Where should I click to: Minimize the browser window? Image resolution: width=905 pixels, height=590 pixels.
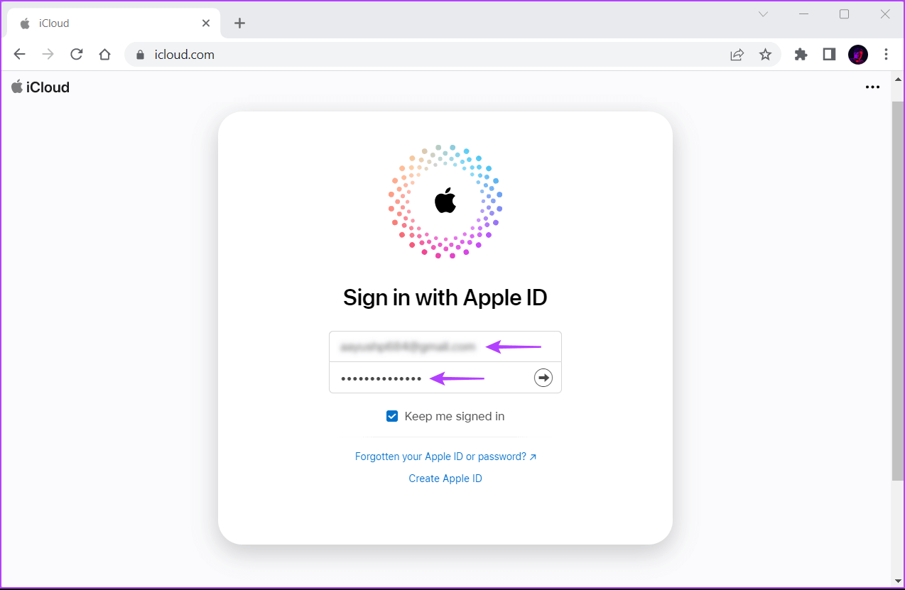point(804,14)
